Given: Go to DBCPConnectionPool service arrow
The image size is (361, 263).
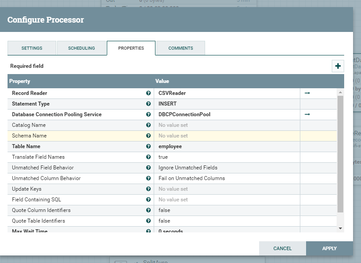Looking at the screenshot, I should 307,114.
